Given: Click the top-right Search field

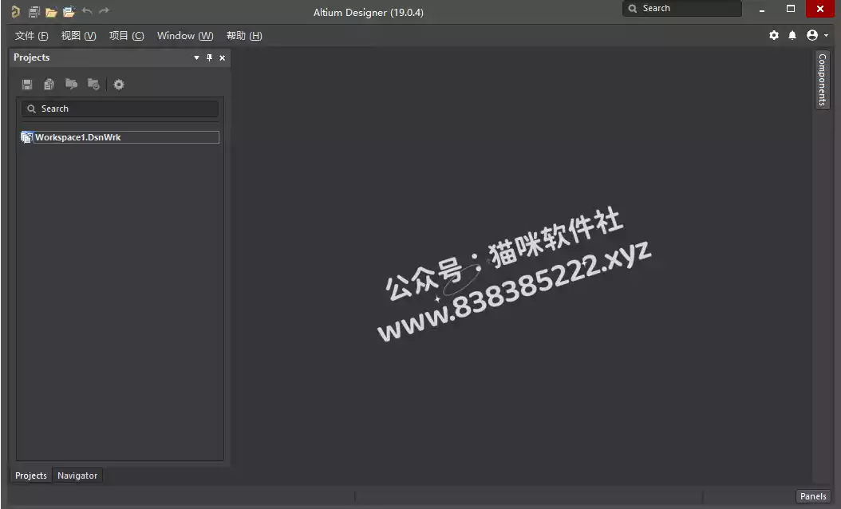Looking at the screenshot, I should 682,9.
